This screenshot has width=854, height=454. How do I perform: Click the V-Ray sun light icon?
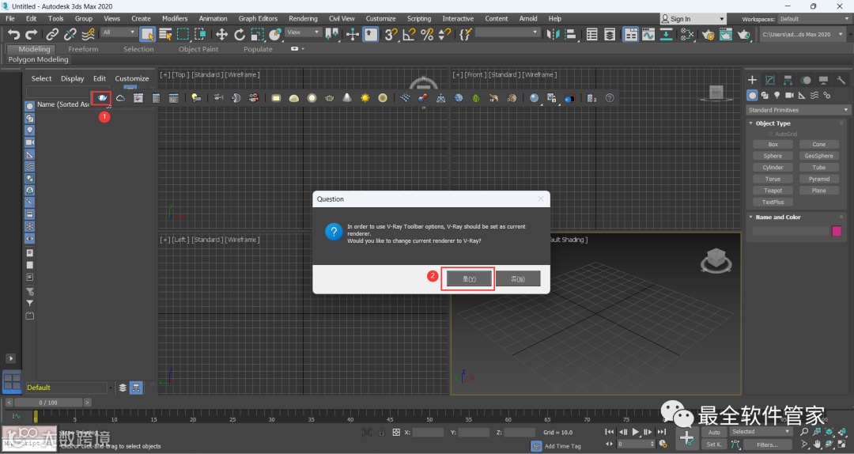tap(365, 98)
